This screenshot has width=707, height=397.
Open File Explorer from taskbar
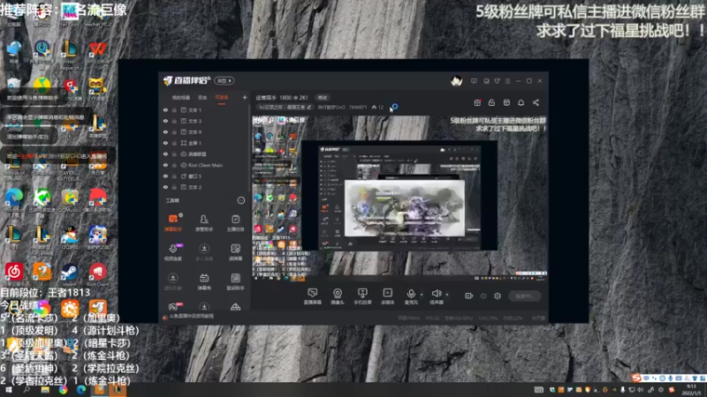[45, 390]
